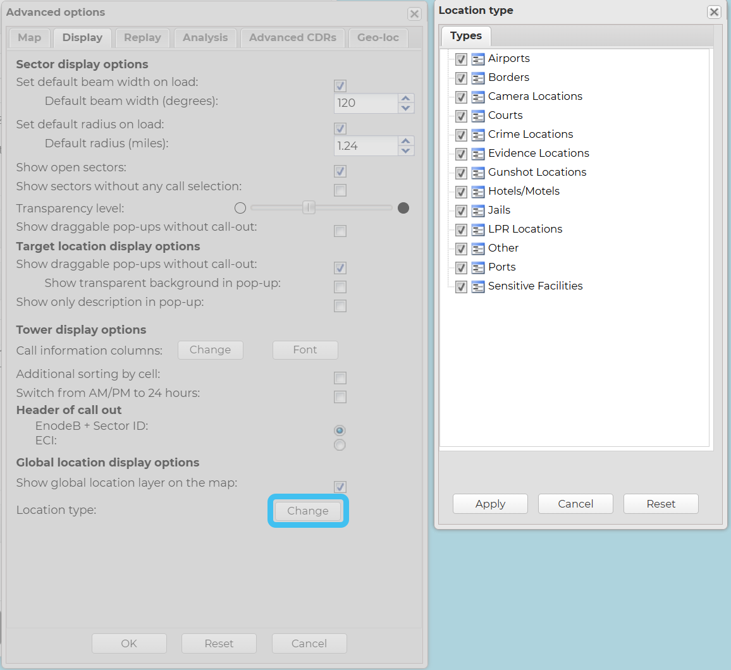Screen dimensions: 731x670
Task: Uncheck the Jails location type checkbox
Action: (x=461, y=211)
